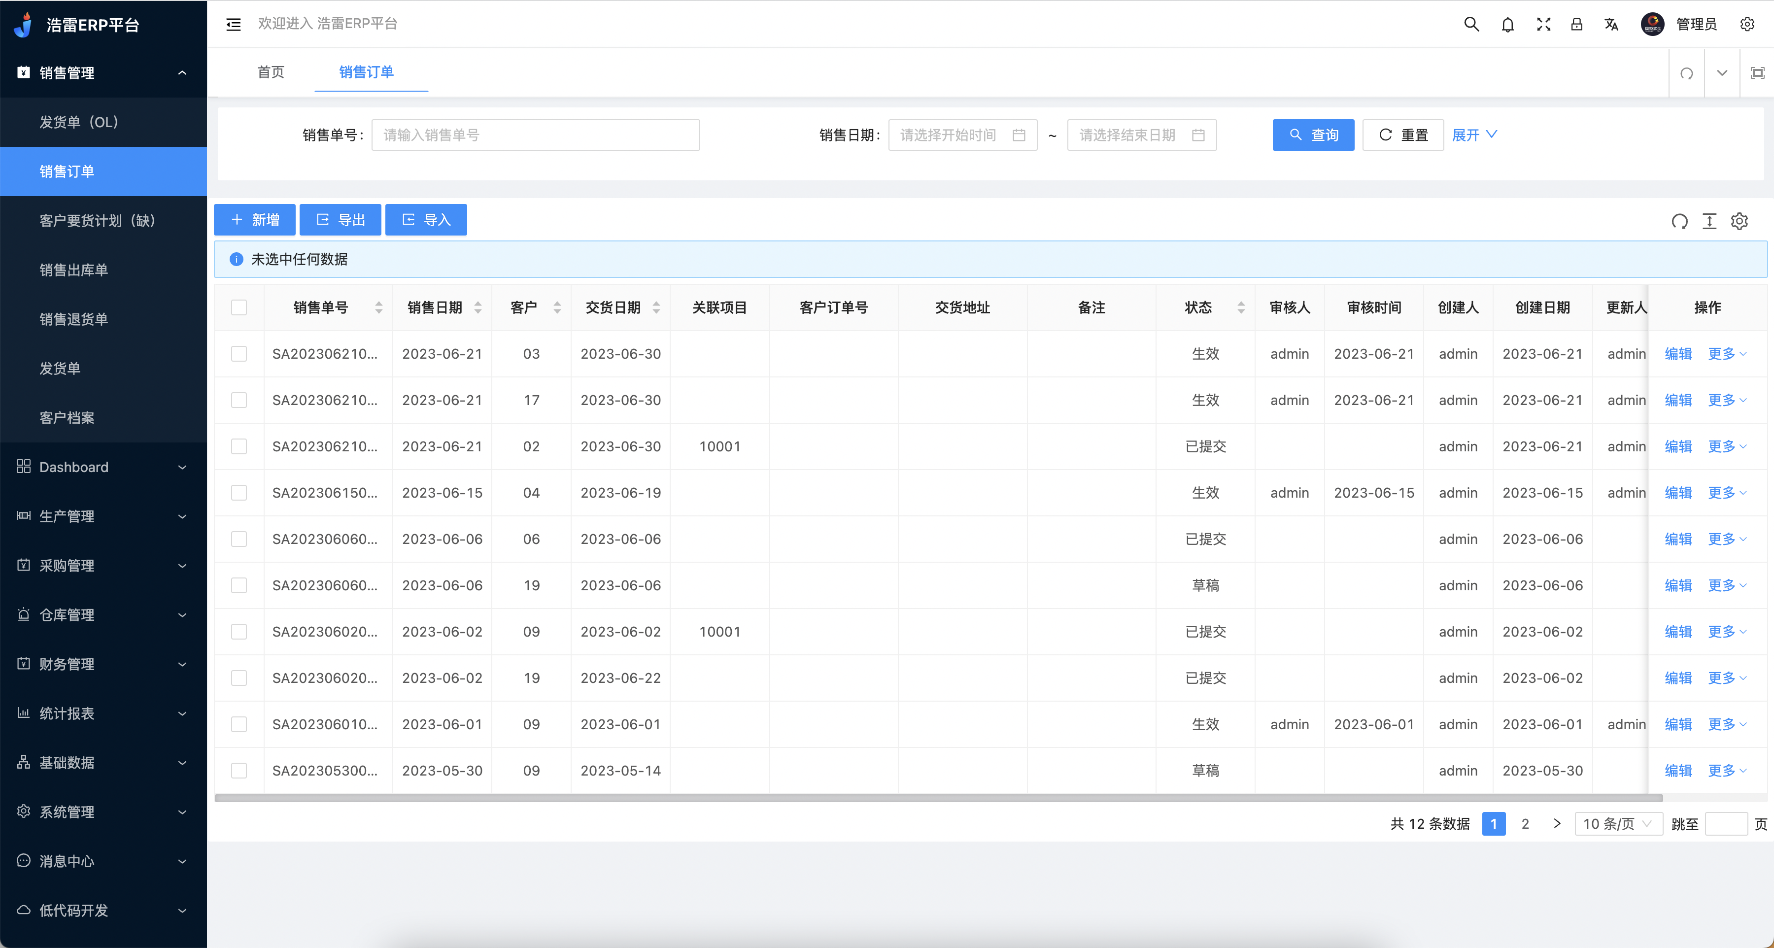The width and height of the screenshot is (1774, 948).
Task: Open 发货单（OL）in sidebar
Action: pyautogui.click(x=103, y=122)
